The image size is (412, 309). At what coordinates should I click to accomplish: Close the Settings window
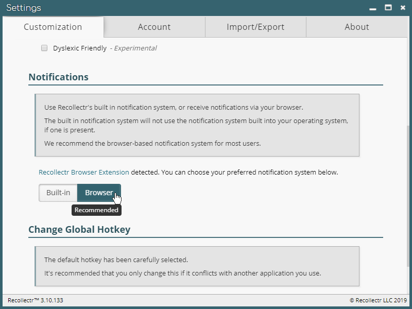(x=403, y=8)
